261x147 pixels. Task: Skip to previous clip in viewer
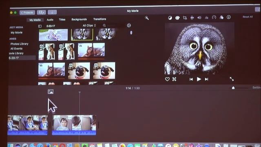pos(191,79)
